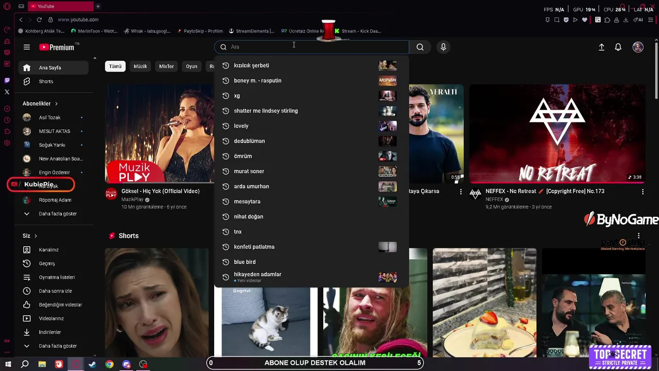Viewport: 659px width, 371px height.
Task: Choose the shatter me lindsey stirling suggestion
Action: (x=311, y=111)
